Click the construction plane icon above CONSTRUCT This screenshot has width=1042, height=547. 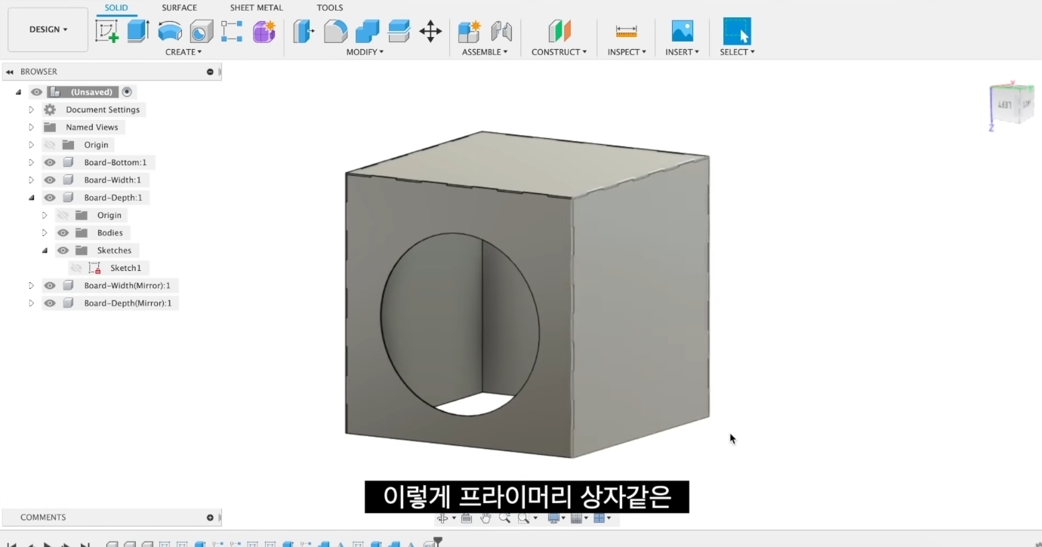560,31
